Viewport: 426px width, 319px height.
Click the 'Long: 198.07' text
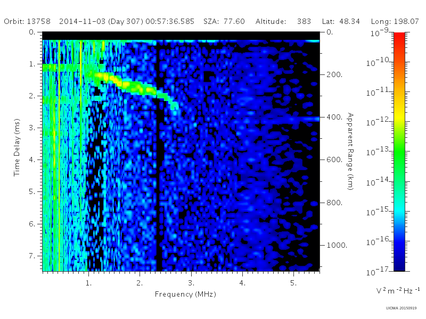point(395,21)
